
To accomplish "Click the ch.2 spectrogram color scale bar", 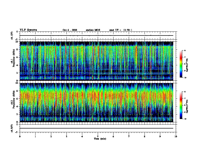I will coord(181,105).
